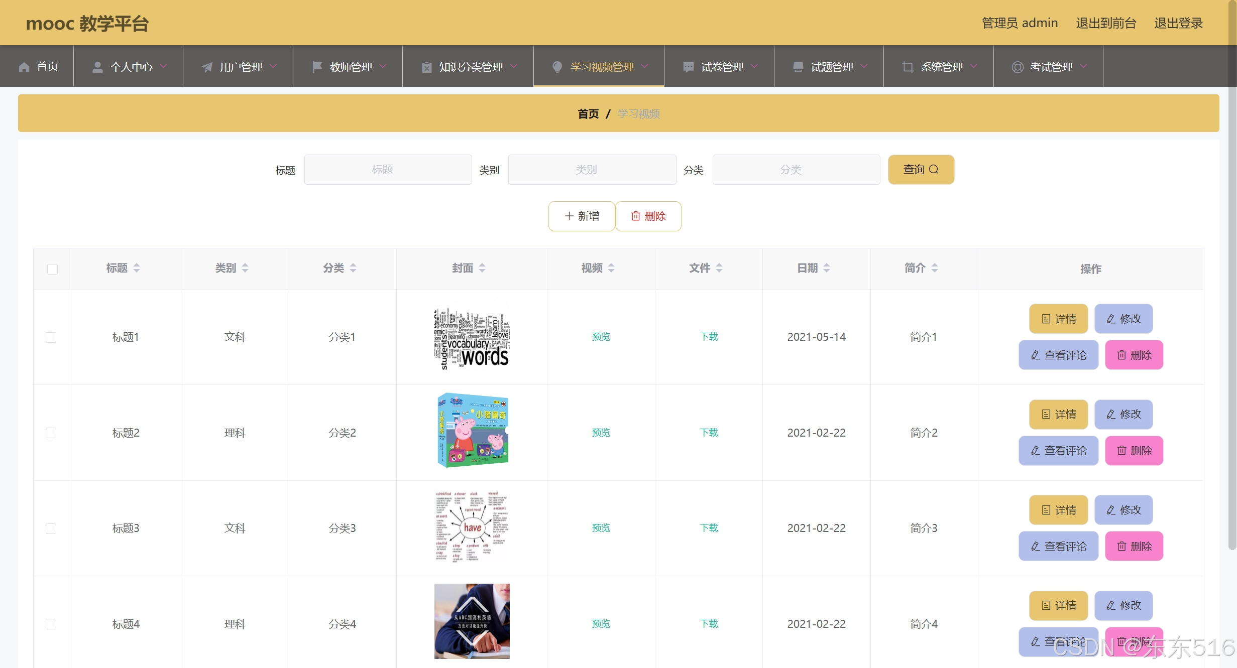Image resolution: width=1237 pixels, height=668 pixels.
Task: Expand the 知识分类管理 dropdown chevron
Action: [x=514, y=67]
